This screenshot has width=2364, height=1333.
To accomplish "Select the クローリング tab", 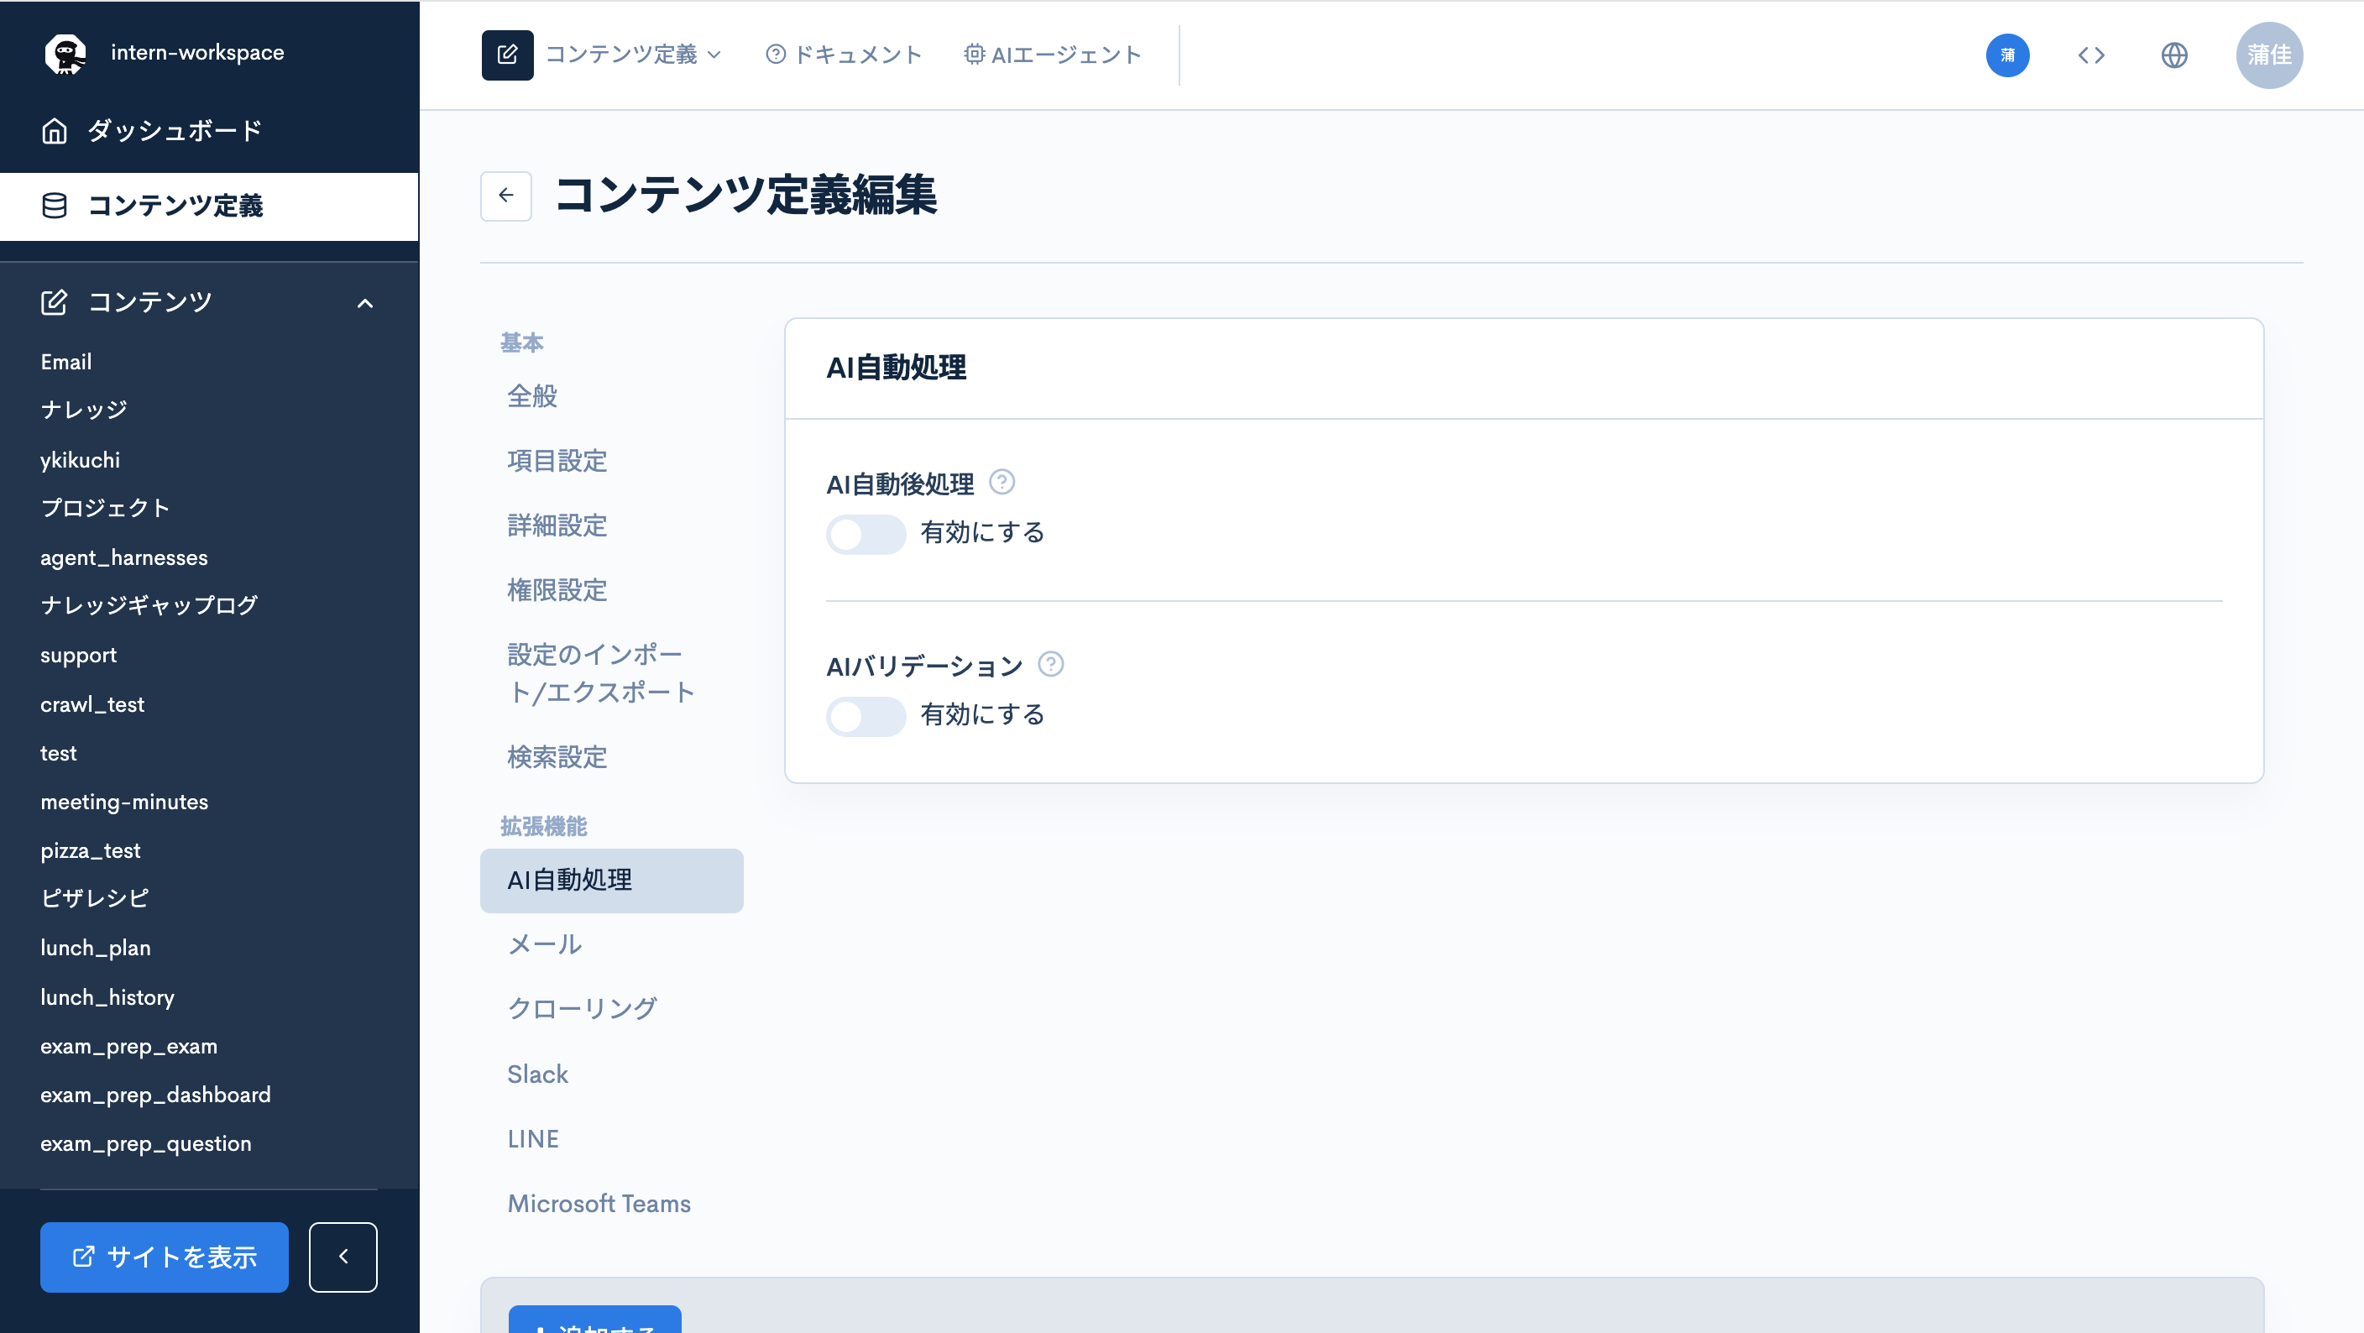I will click(x=611, y=1009).
